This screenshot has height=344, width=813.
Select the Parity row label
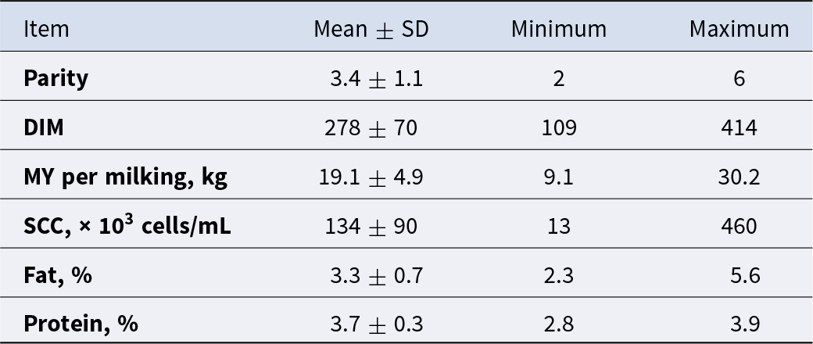tap(56, 79)
